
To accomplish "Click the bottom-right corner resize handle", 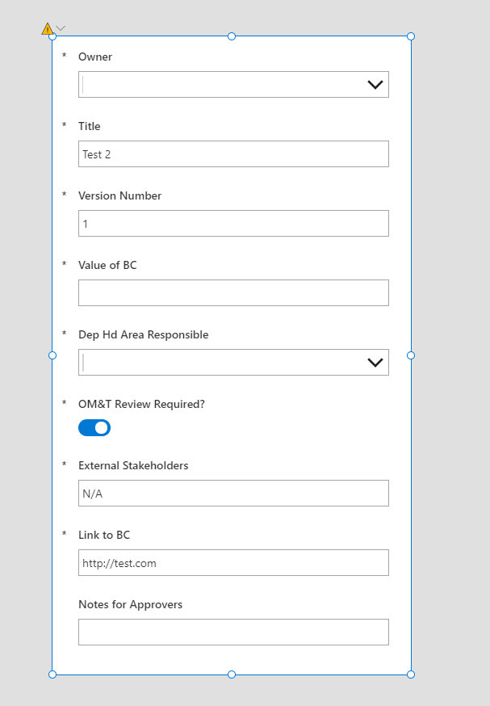I will coord(411,674).
